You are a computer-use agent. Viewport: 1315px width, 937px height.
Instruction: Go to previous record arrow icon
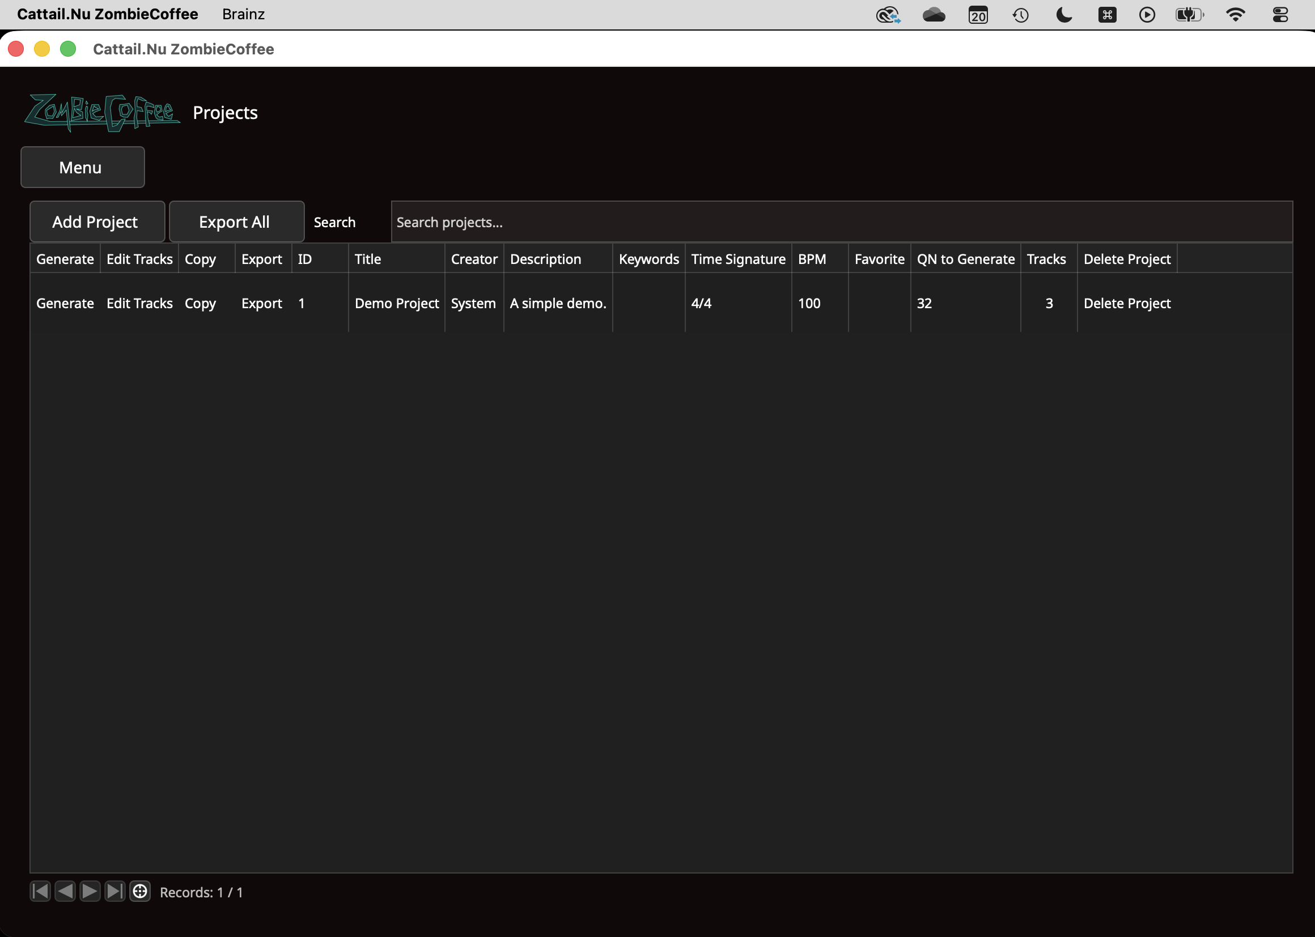click(x=65, y=892)
